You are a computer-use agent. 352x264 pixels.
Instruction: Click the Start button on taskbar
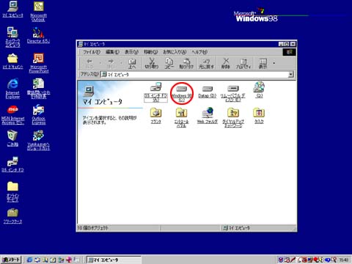click(11, 260)
